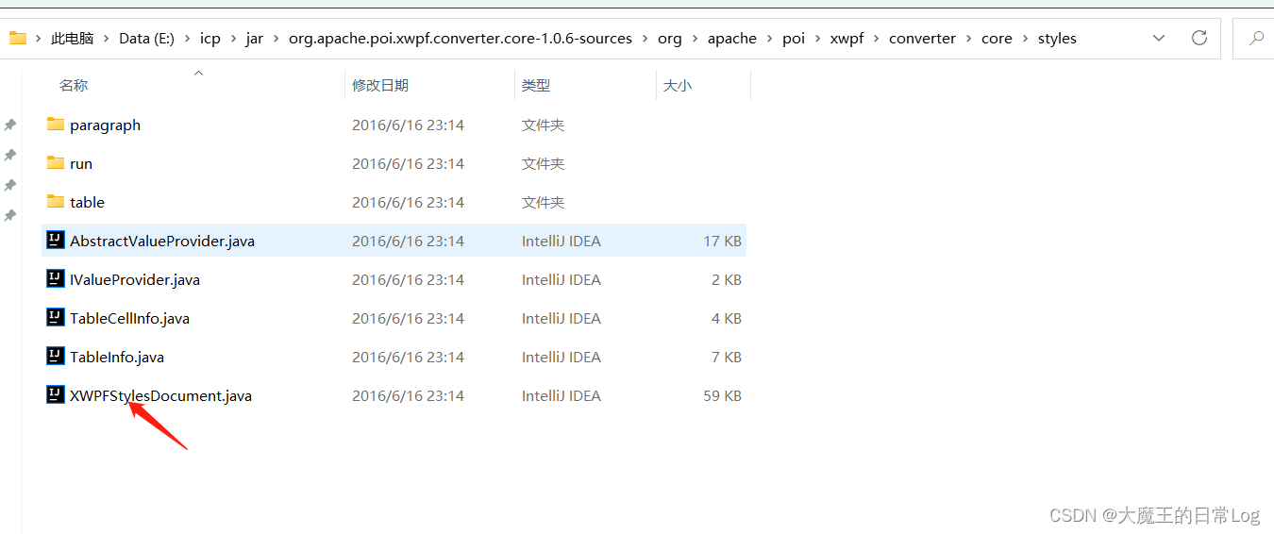Expand chevron after 此电脑 in breadcrumb

pos(107,39)
